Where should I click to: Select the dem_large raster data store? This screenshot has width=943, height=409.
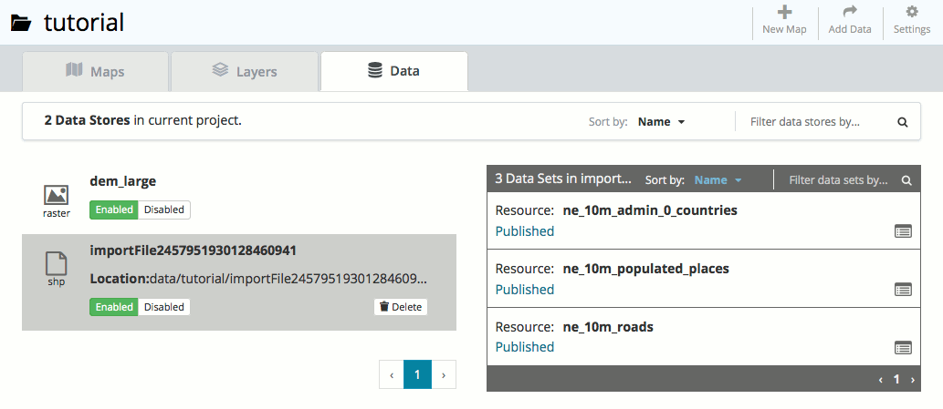click(122, 181)
